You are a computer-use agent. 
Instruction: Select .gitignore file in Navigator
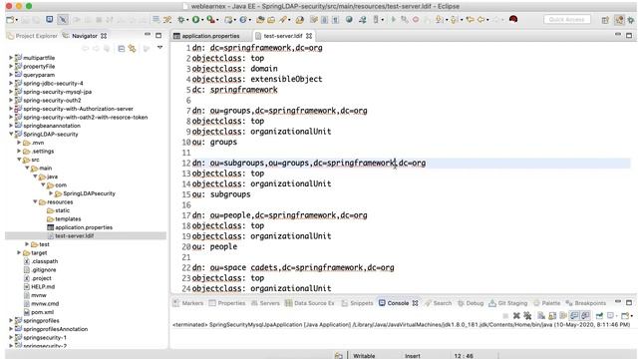point(44,270)
